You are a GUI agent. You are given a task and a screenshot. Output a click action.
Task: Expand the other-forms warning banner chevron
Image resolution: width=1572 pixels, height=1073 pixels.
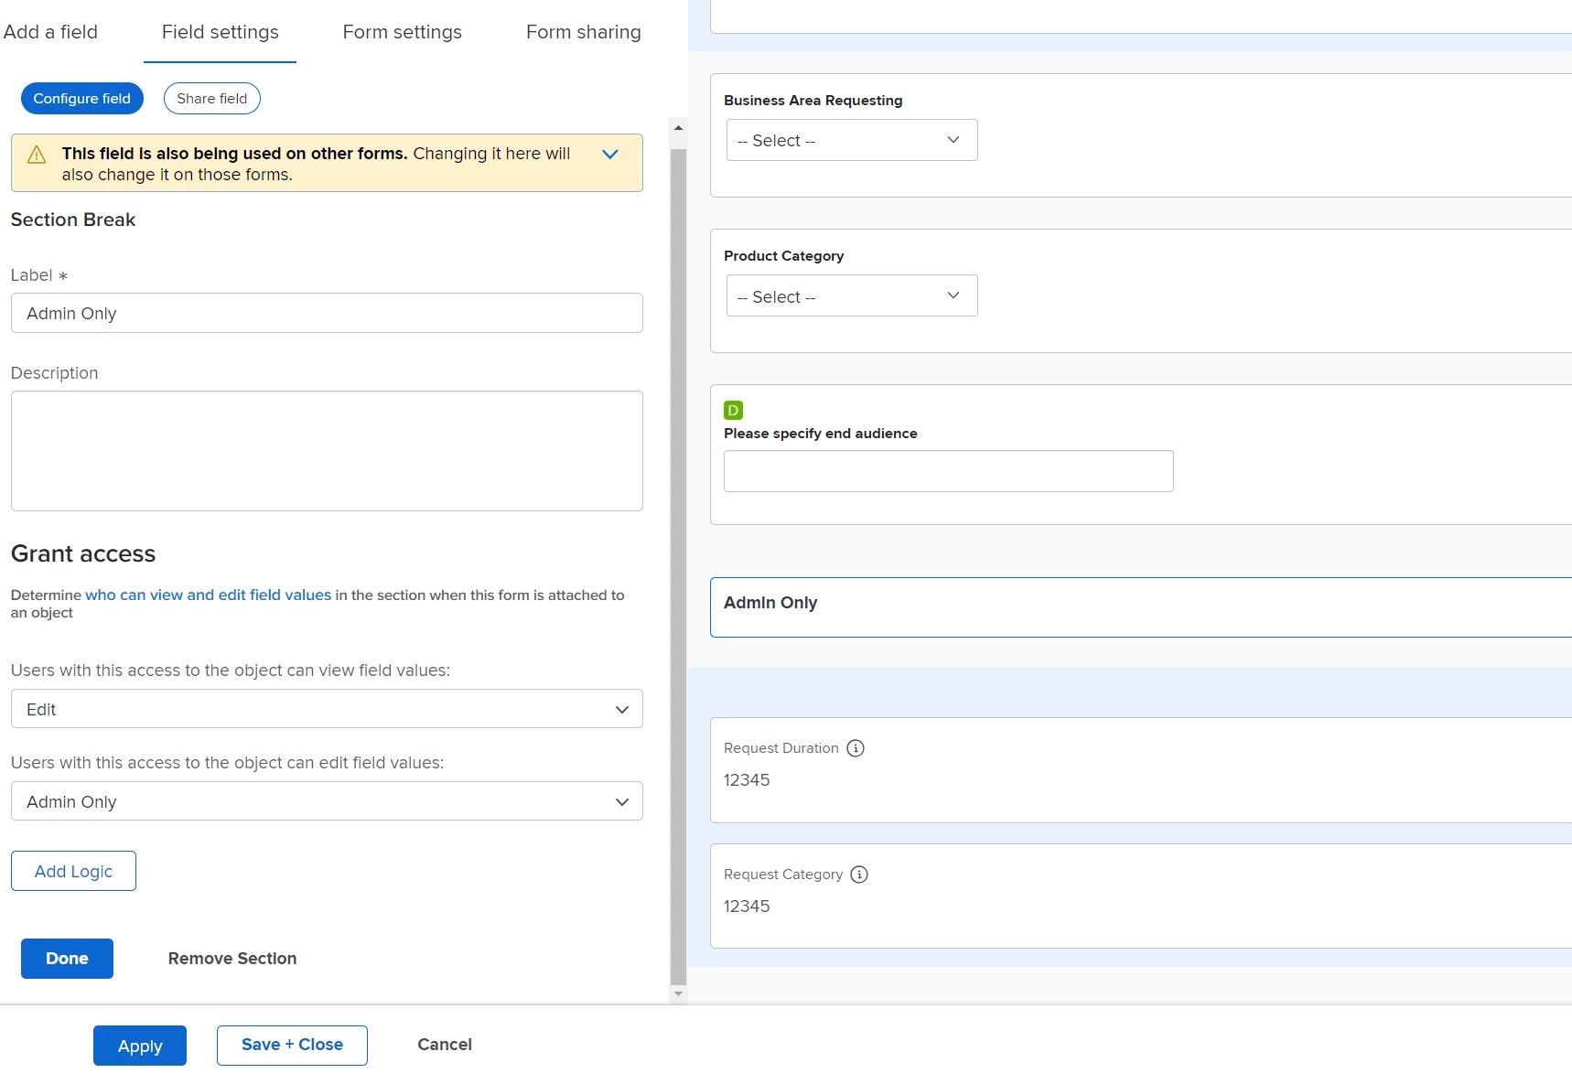click(x=610, y=155)
